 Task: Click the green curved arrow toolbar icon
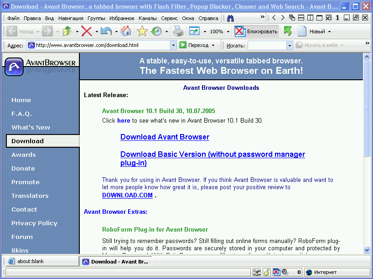pos(288,31)
